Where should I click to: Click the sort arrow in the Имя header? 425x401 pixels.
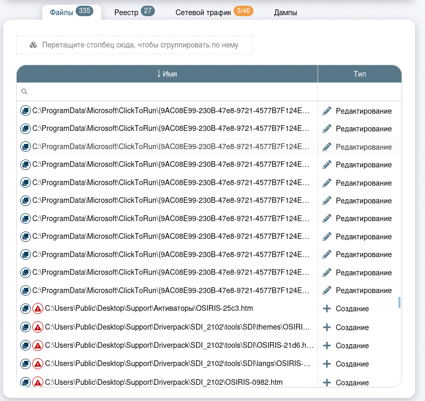click(x=159, y=74)
